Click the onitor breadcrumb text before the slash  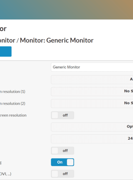[x=7, y=40]
